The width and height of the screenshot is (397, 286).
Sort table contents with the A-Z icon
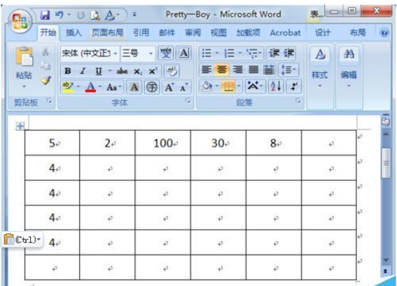[276, 87]
